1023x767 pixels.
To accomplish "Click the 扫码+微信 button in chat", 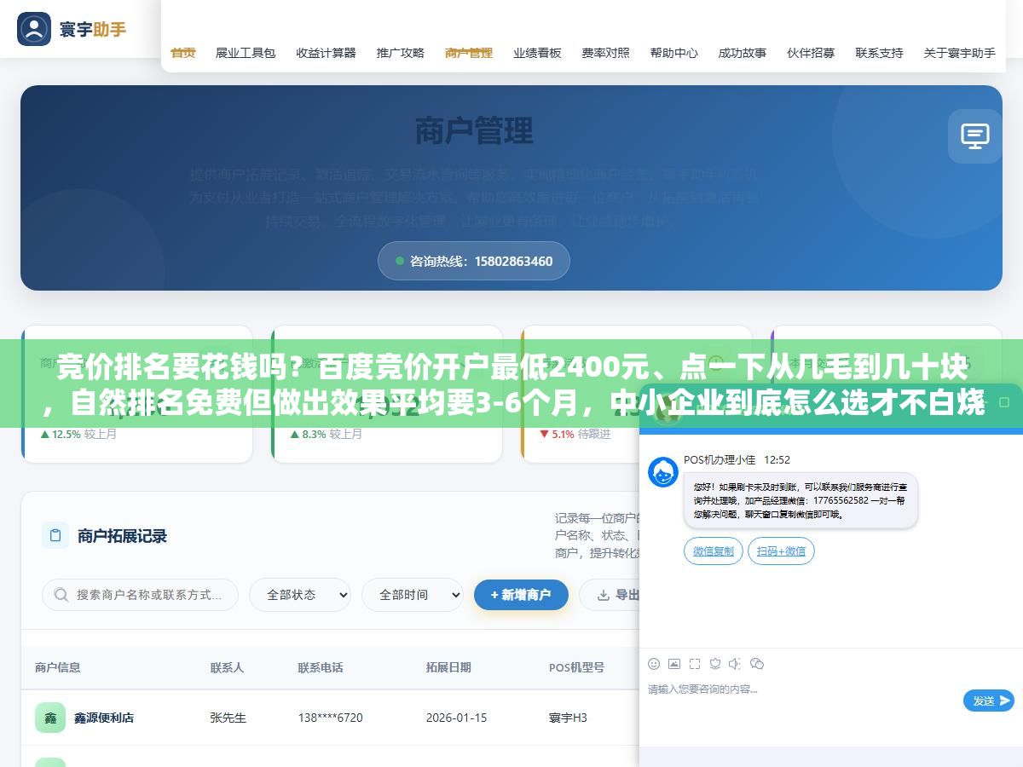I will click(782, 551).
